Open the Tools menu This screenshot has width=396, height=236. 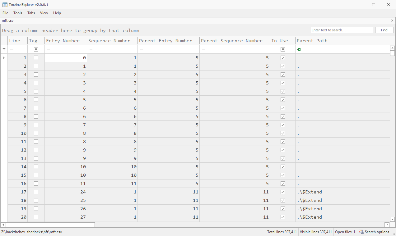[x=18, y=13]
